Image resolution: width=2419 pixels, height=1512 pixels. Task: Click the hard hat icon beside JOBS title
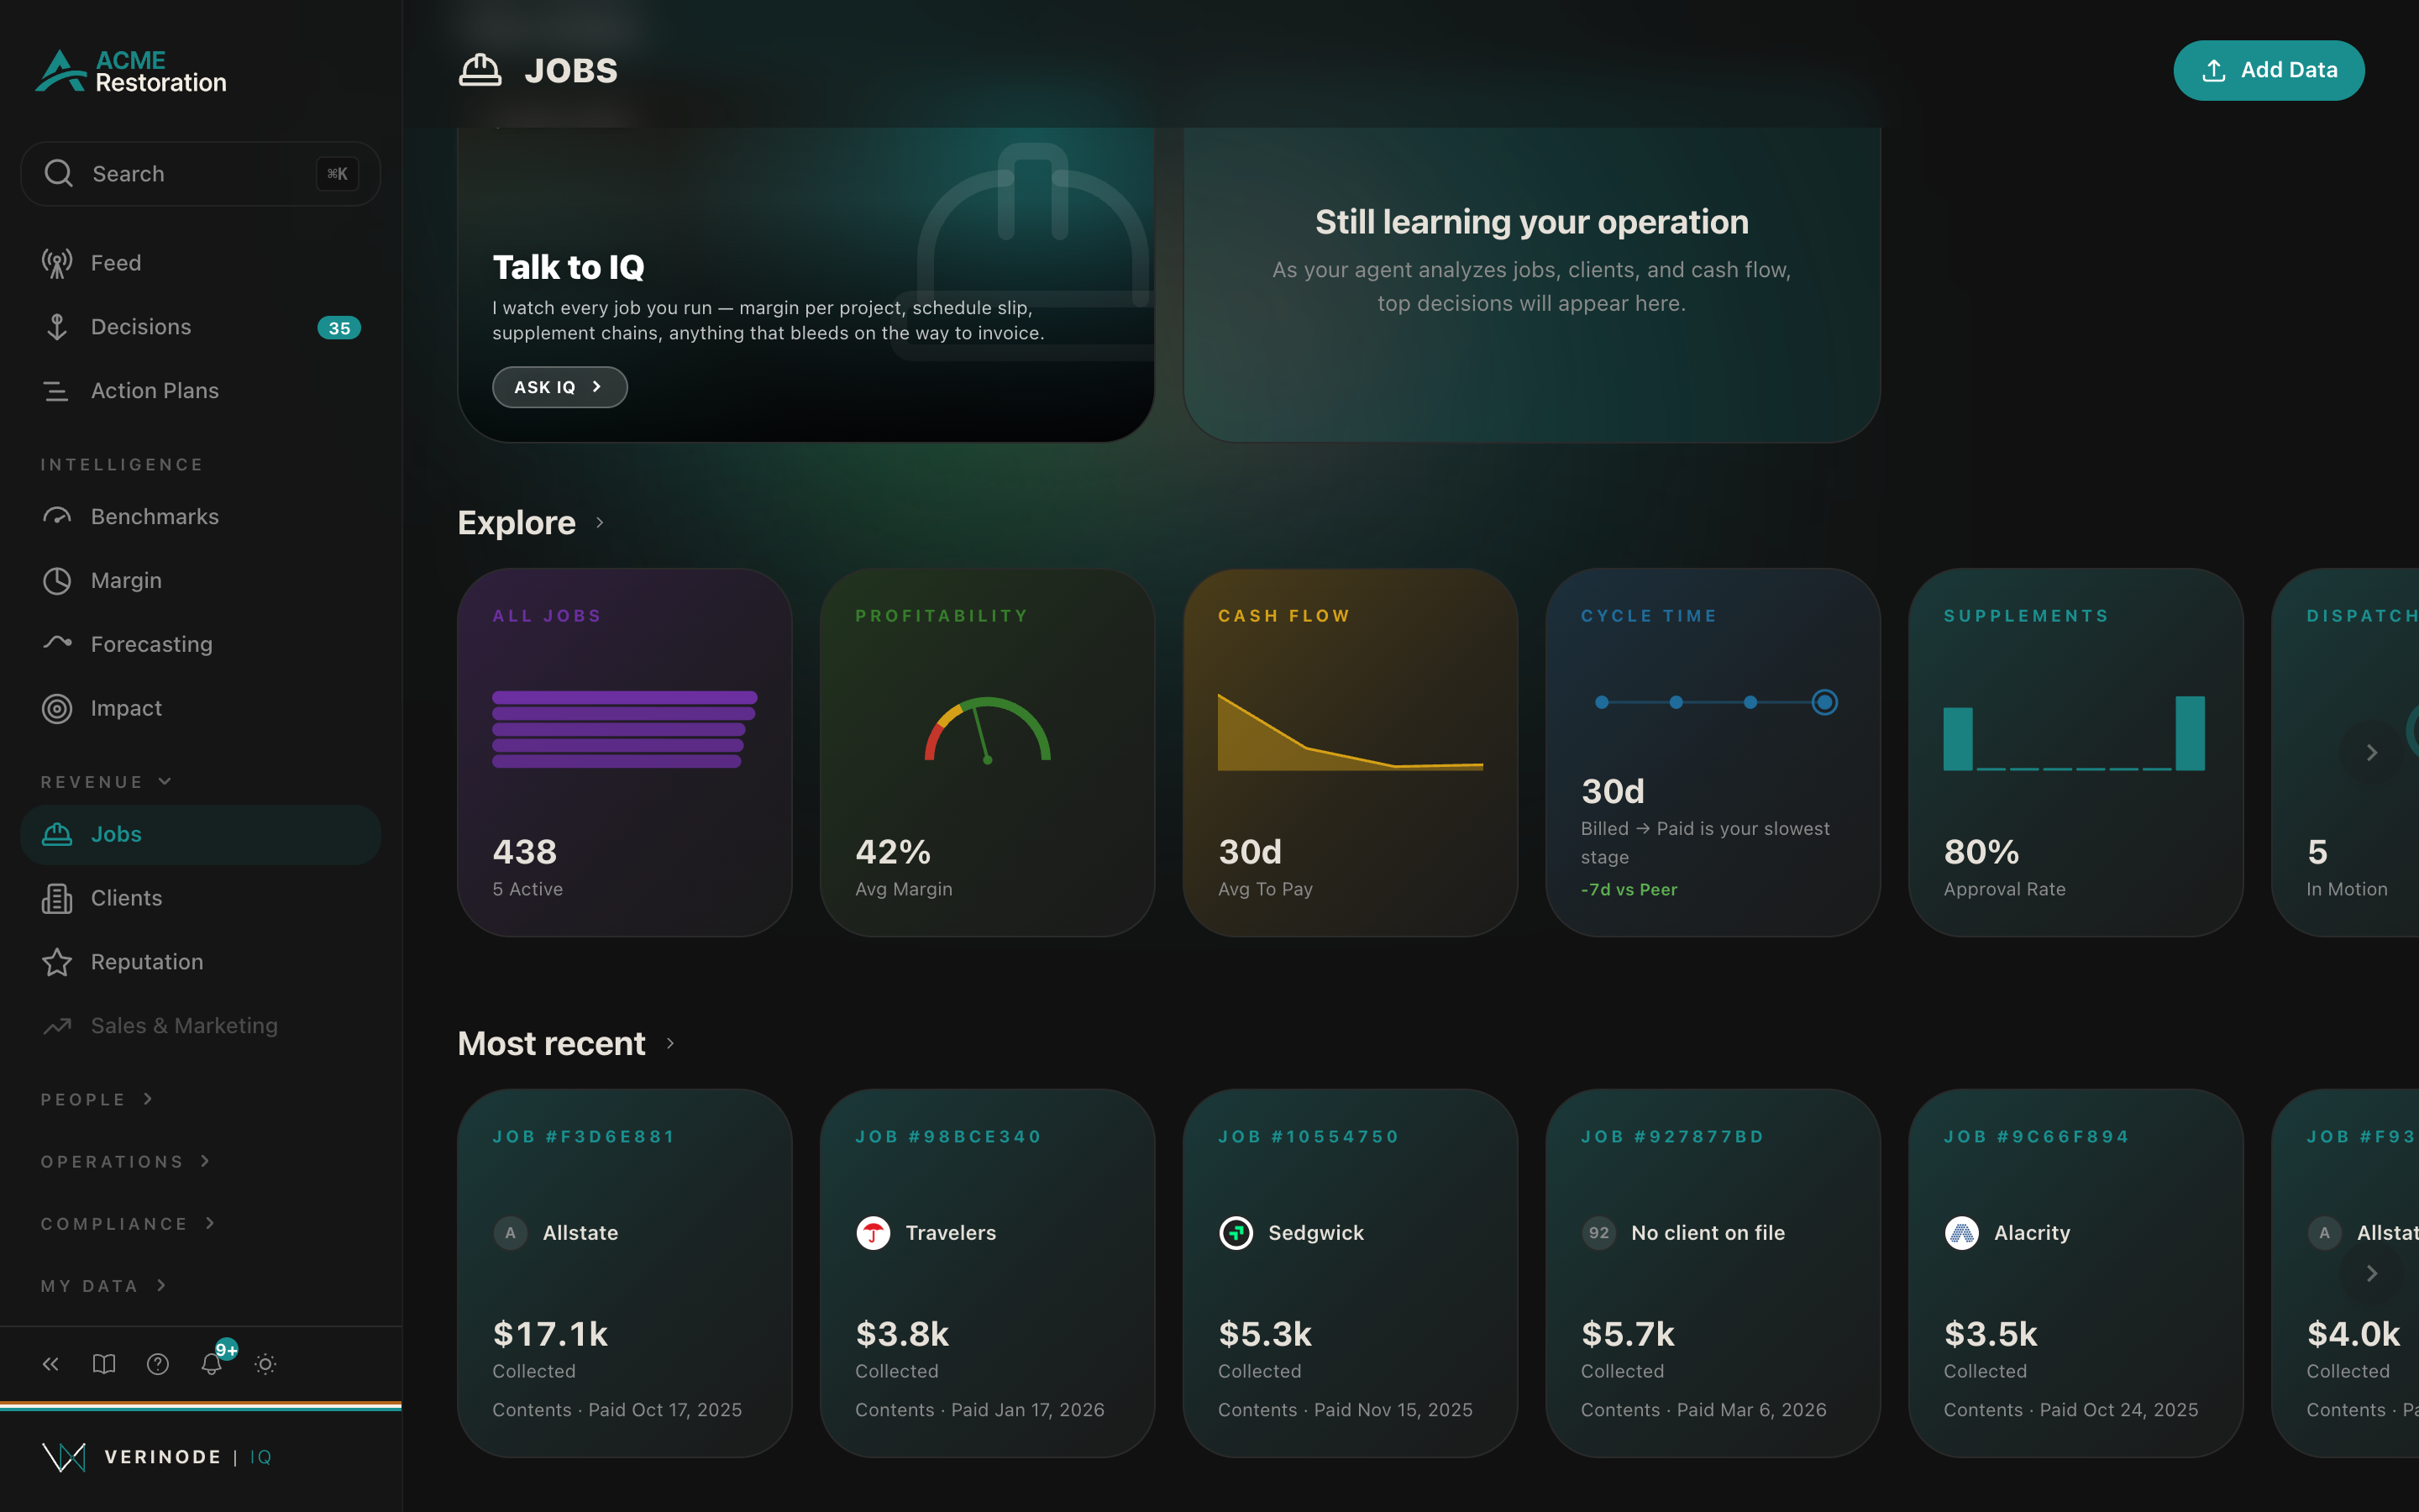(480, 70)
